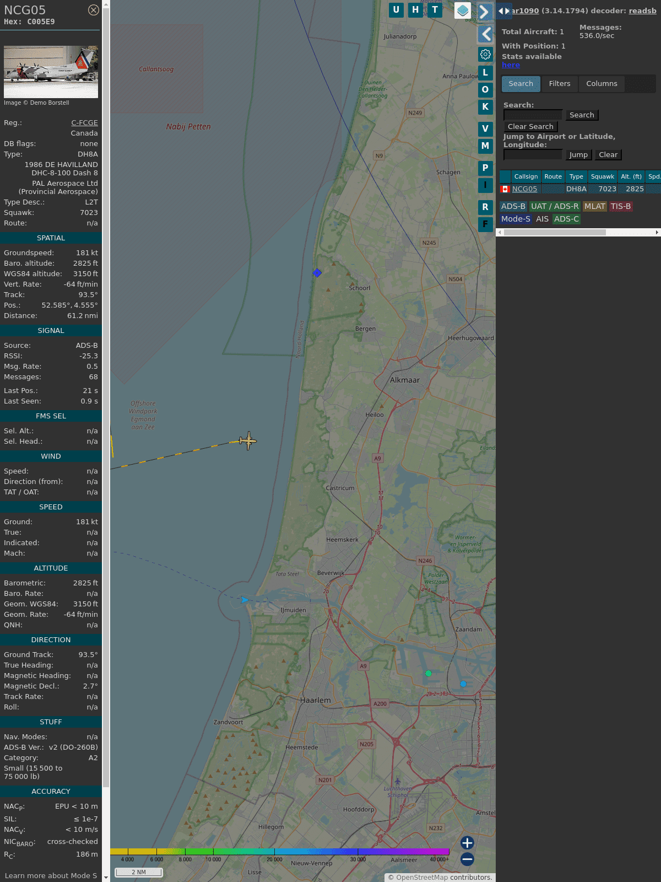Click the T map button
Image resolution: width=661 pixels, height=882 pixels.
click(435, 10)
